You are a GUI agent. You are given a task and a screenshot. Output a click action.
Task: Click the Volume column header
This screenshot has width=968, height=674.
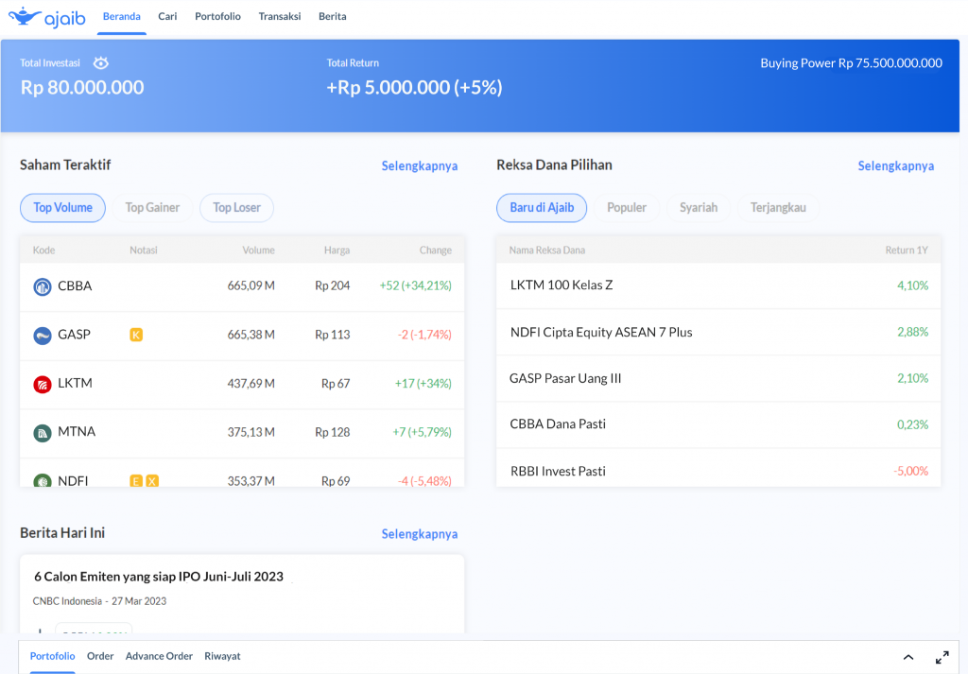click(259, 250)
